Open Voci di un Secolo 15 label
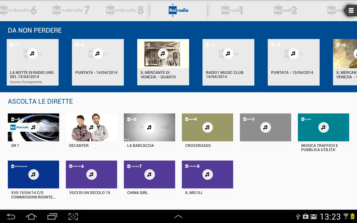 coord(90,193)
